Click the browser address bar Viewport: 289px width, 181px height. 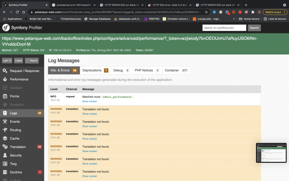(x=118, y=12)
